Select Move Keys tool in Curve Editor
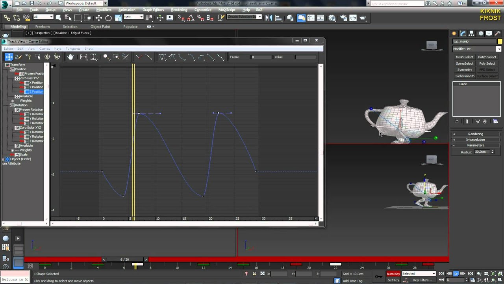 click(x=9, y=57)
